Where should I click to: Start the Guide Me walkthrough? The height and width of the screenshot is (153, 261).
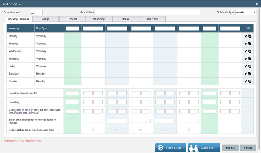tap(204, 148)
